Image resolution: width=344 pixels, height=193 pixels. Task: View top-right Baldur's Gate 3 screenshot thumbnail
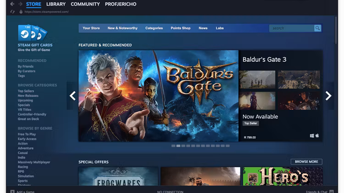299,80
